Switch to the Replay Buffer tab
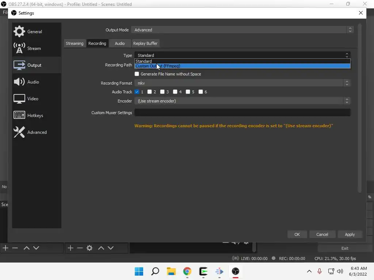374x280 pixels. 145,43
